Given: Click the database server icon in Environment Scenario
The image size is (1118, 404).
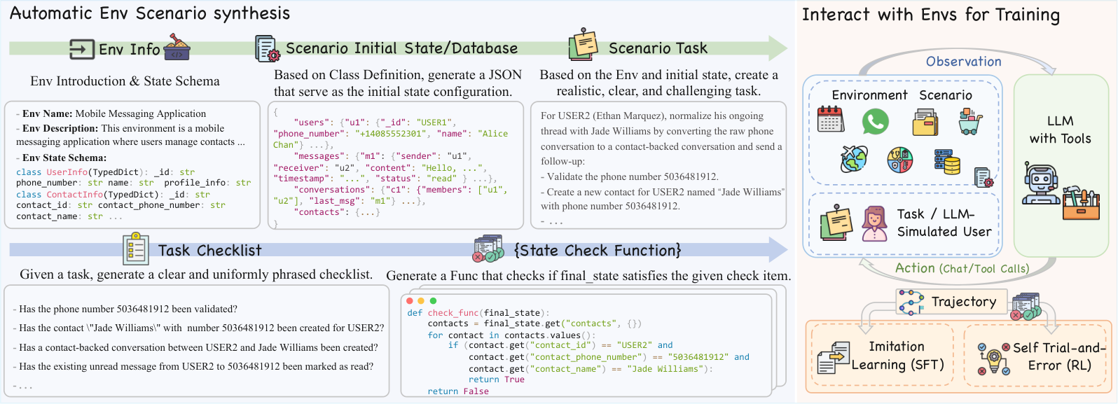Looking at the screenshot, I should tap(947, 162).
